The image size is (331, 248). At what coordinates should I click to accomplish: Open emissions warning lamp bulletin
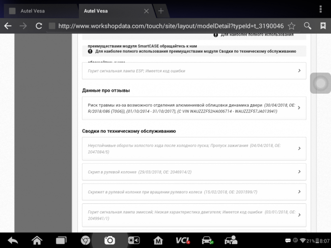194,215
